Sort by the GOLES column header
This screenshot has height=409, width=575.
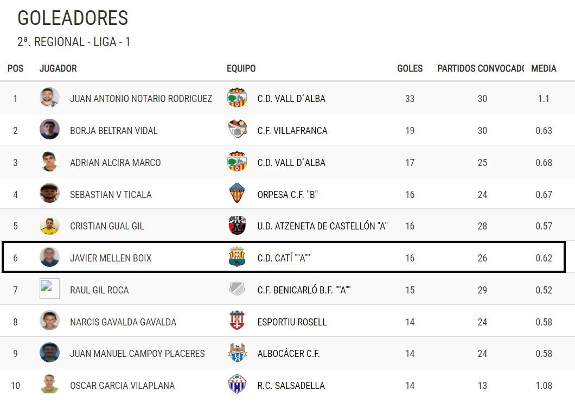(410, 68)
